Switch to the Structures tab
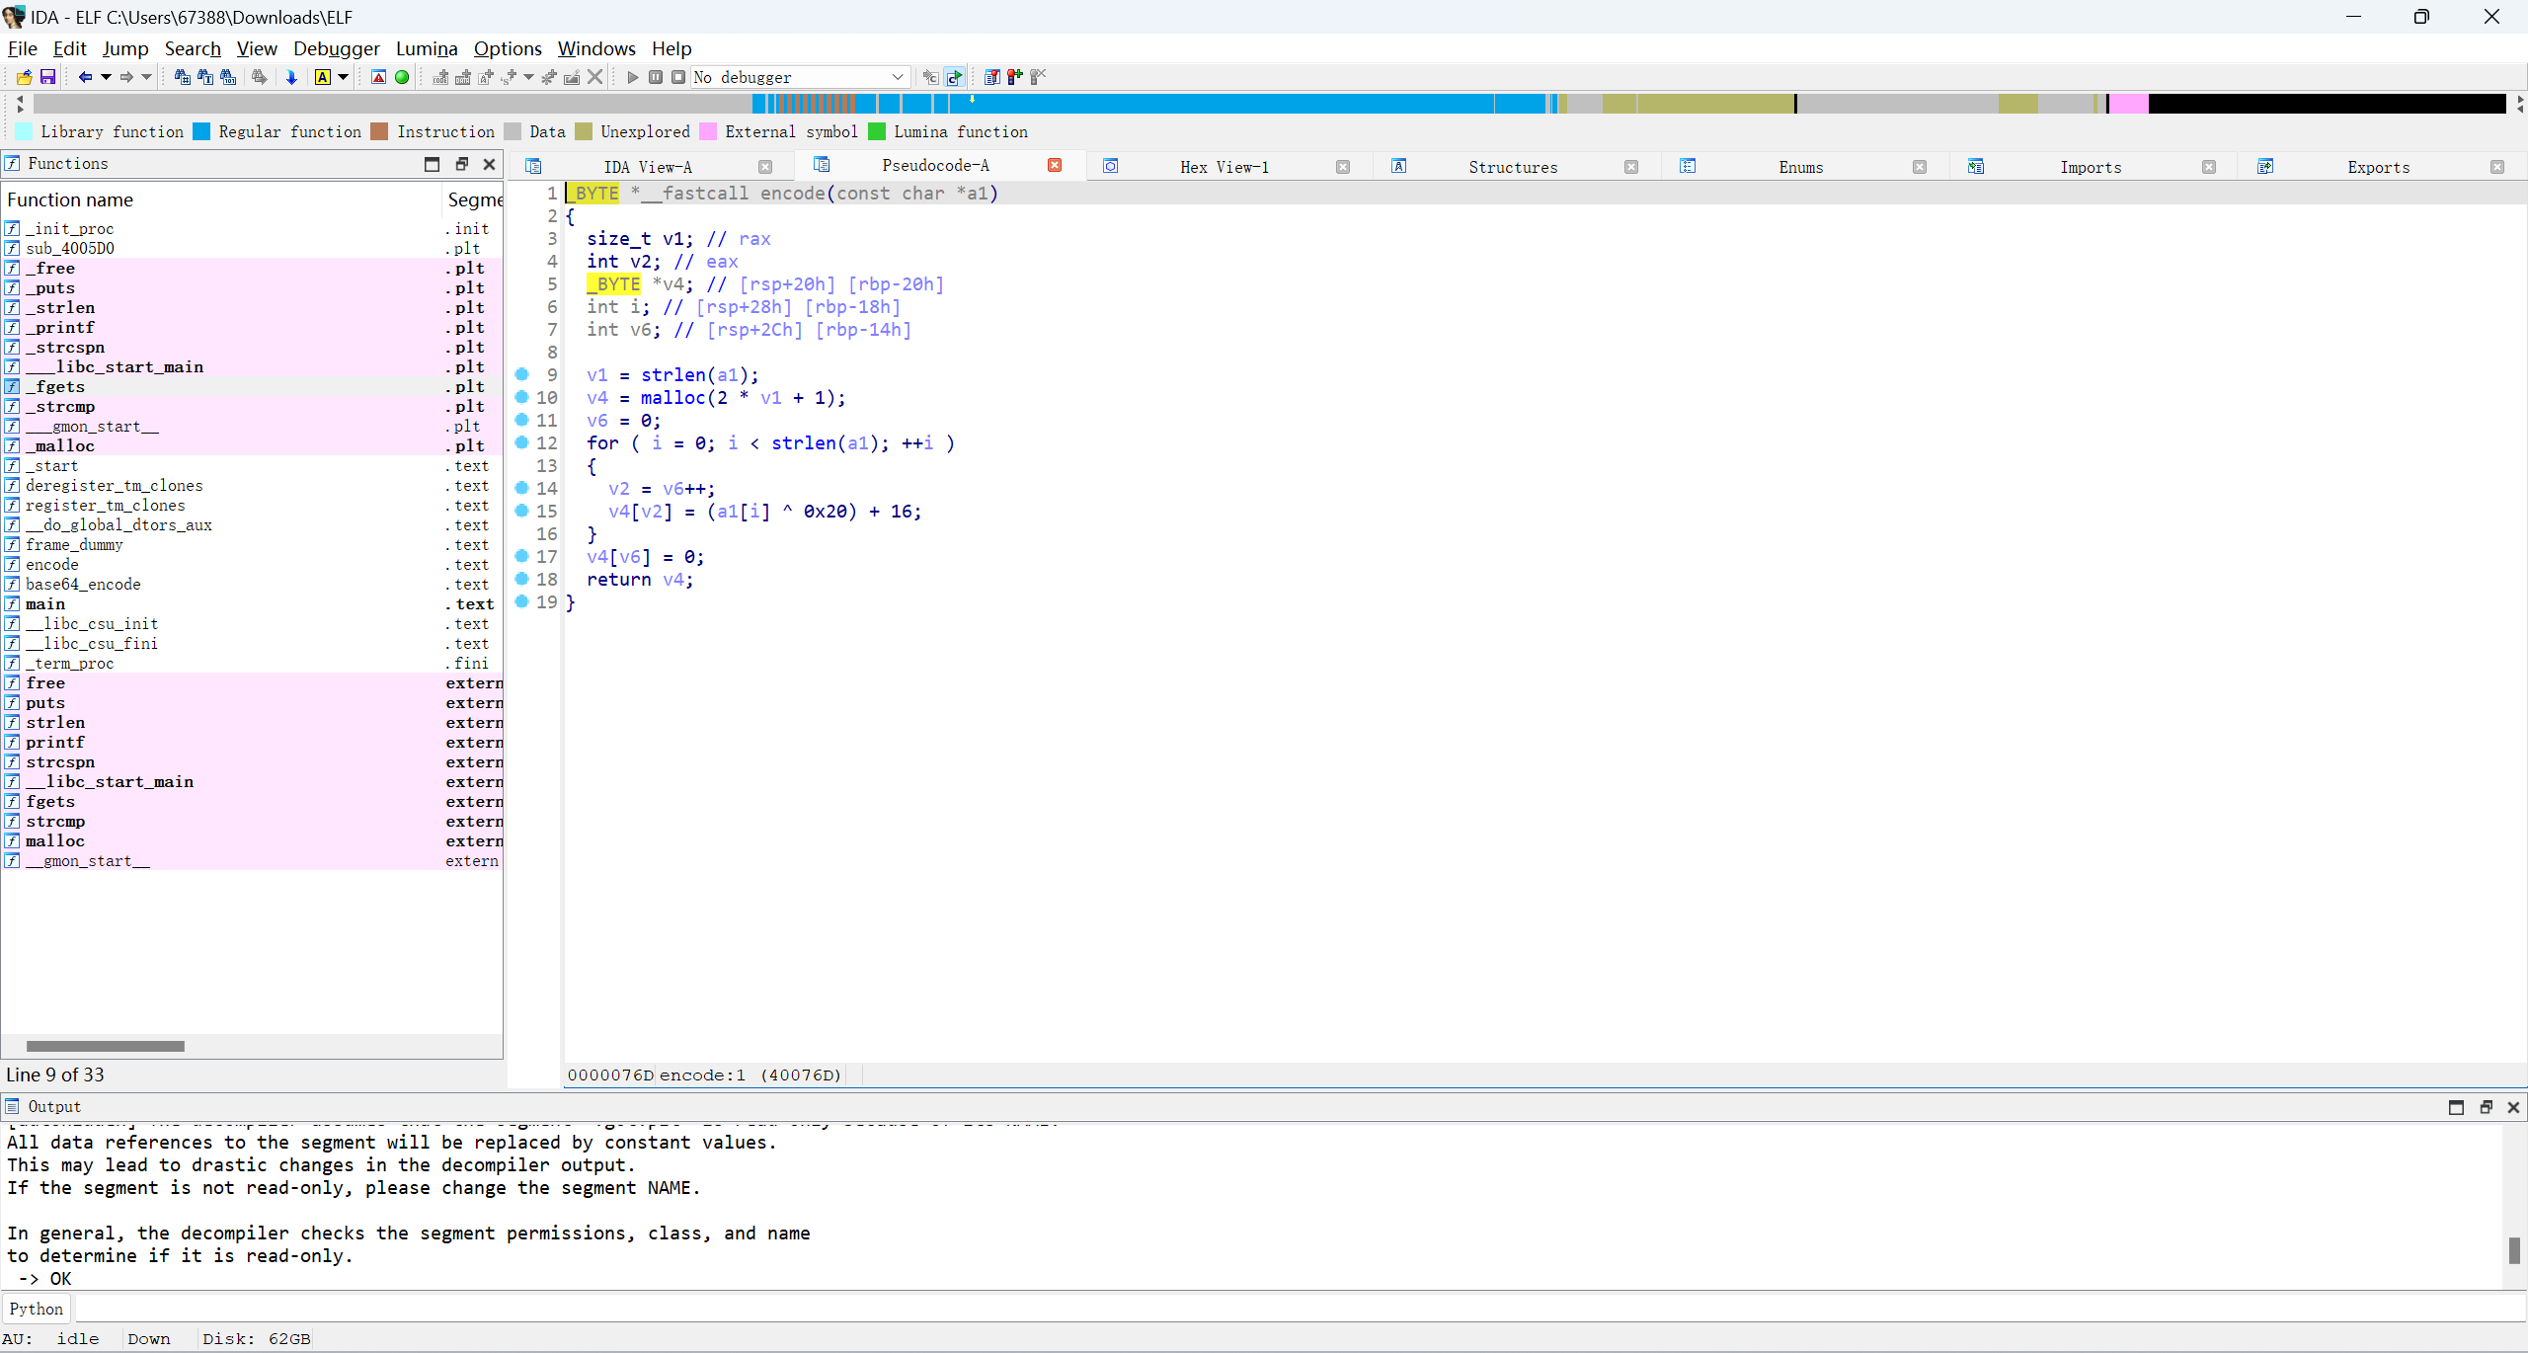Image resolution: width=2528 pixels, height=1353 pixels. [x=1513, y=167]
